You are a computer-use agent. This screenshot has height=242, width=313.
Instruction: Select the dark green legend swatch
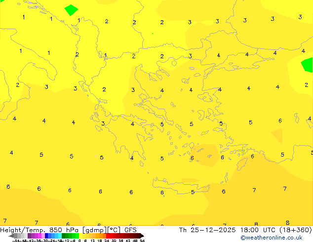coord(64,236)
